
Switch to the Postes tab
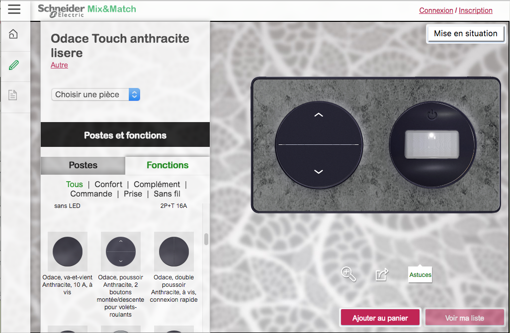[x=83, y=165]
